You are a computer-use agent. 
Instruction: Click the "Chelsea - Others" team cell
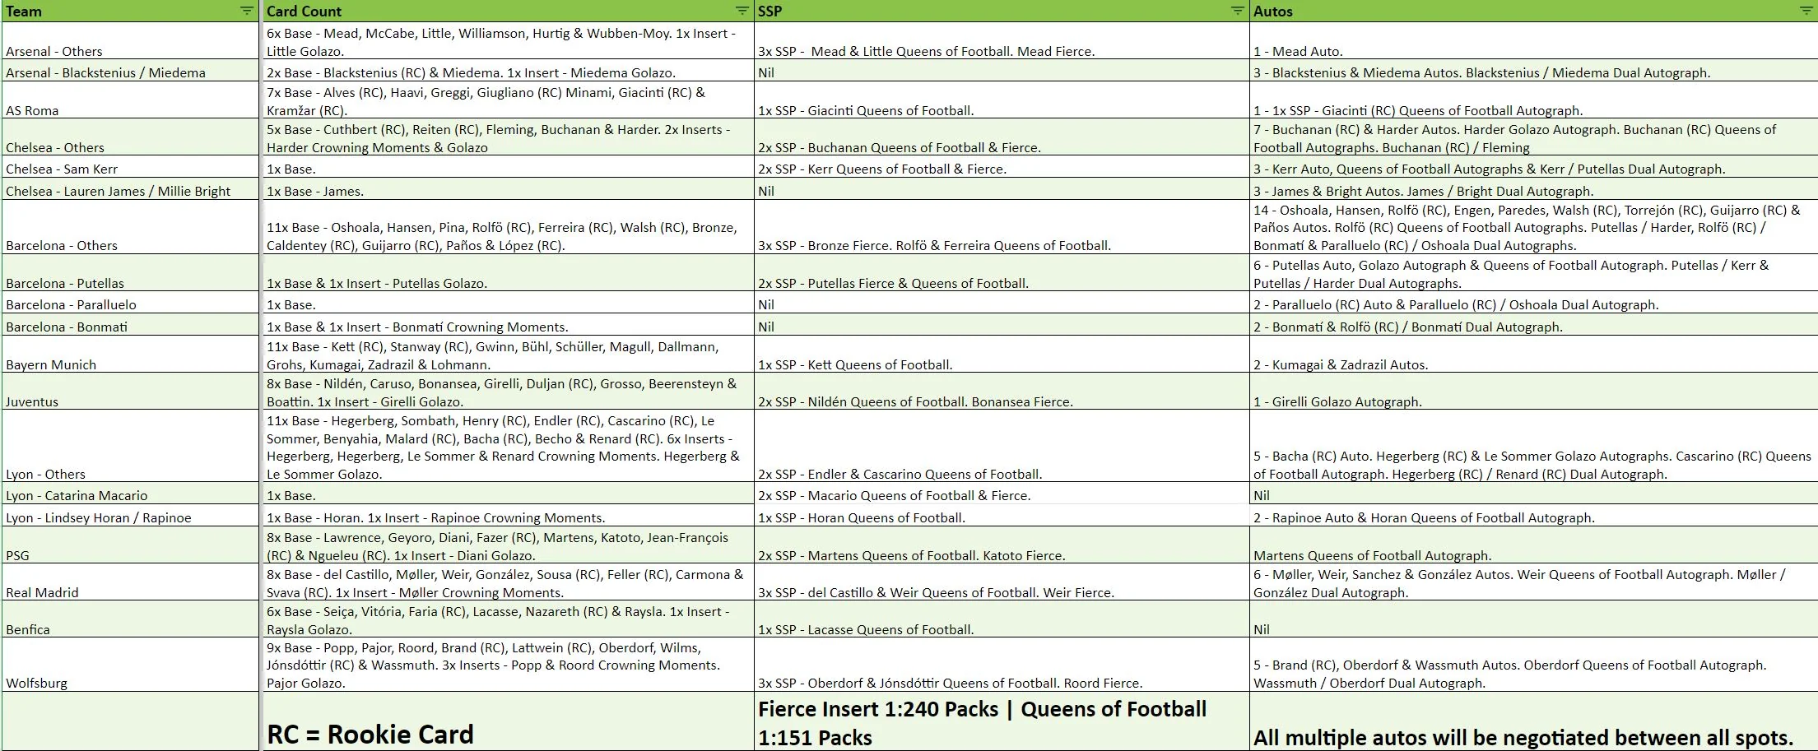(132, 137)
